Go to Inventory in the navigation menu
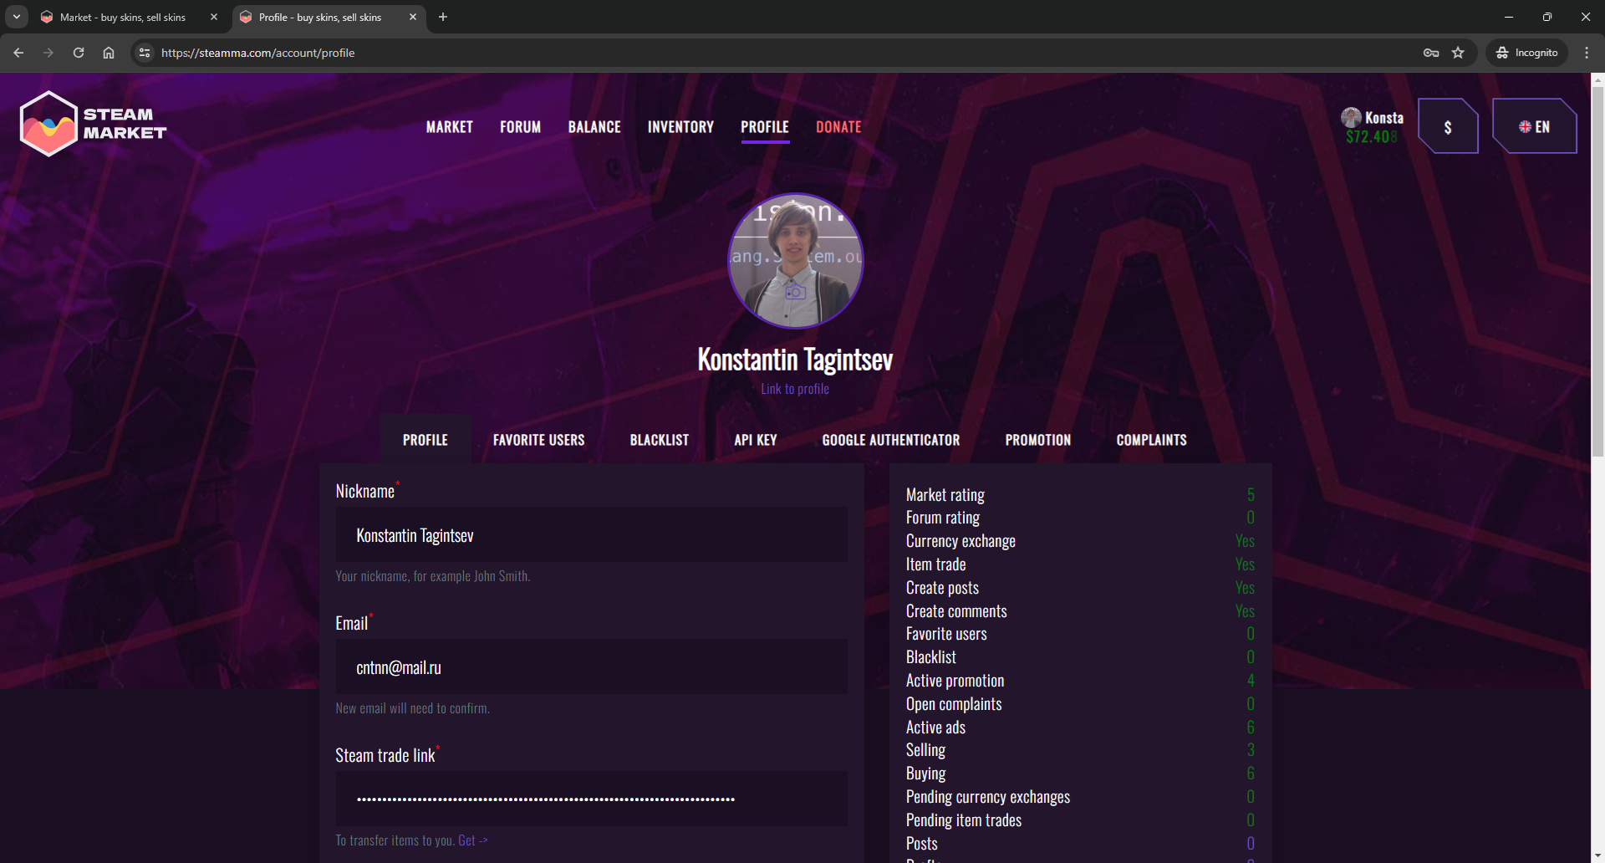This screenshot has height=863, width=1605. [x=680, y=127]
